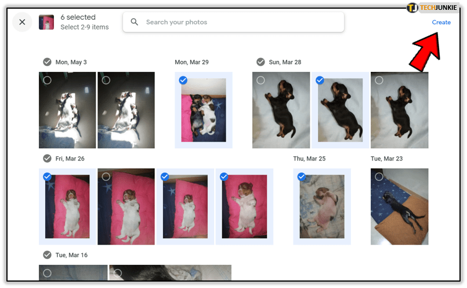
Task: Click the selected items preview thumbnail in header
Action: tap(46, 23)
